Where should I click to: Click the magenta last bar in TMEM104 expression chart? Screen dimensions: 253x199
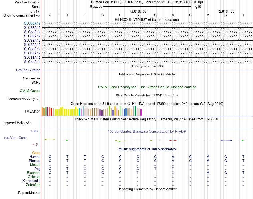tap(141, 112)
